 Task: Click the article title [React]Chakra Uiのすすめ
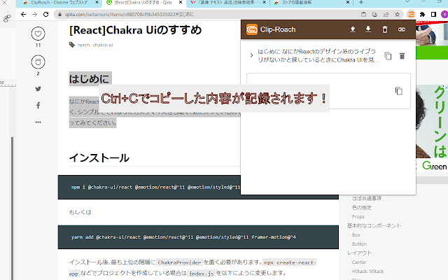[x=135, y=29]
